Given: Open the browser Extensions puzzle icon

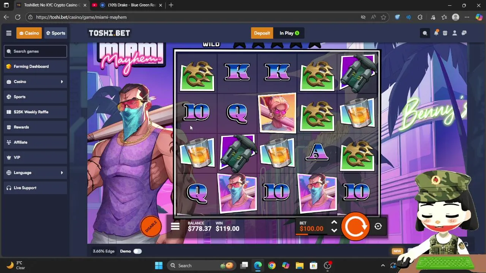Looking at the screenshot, I should tap(420, 17).
